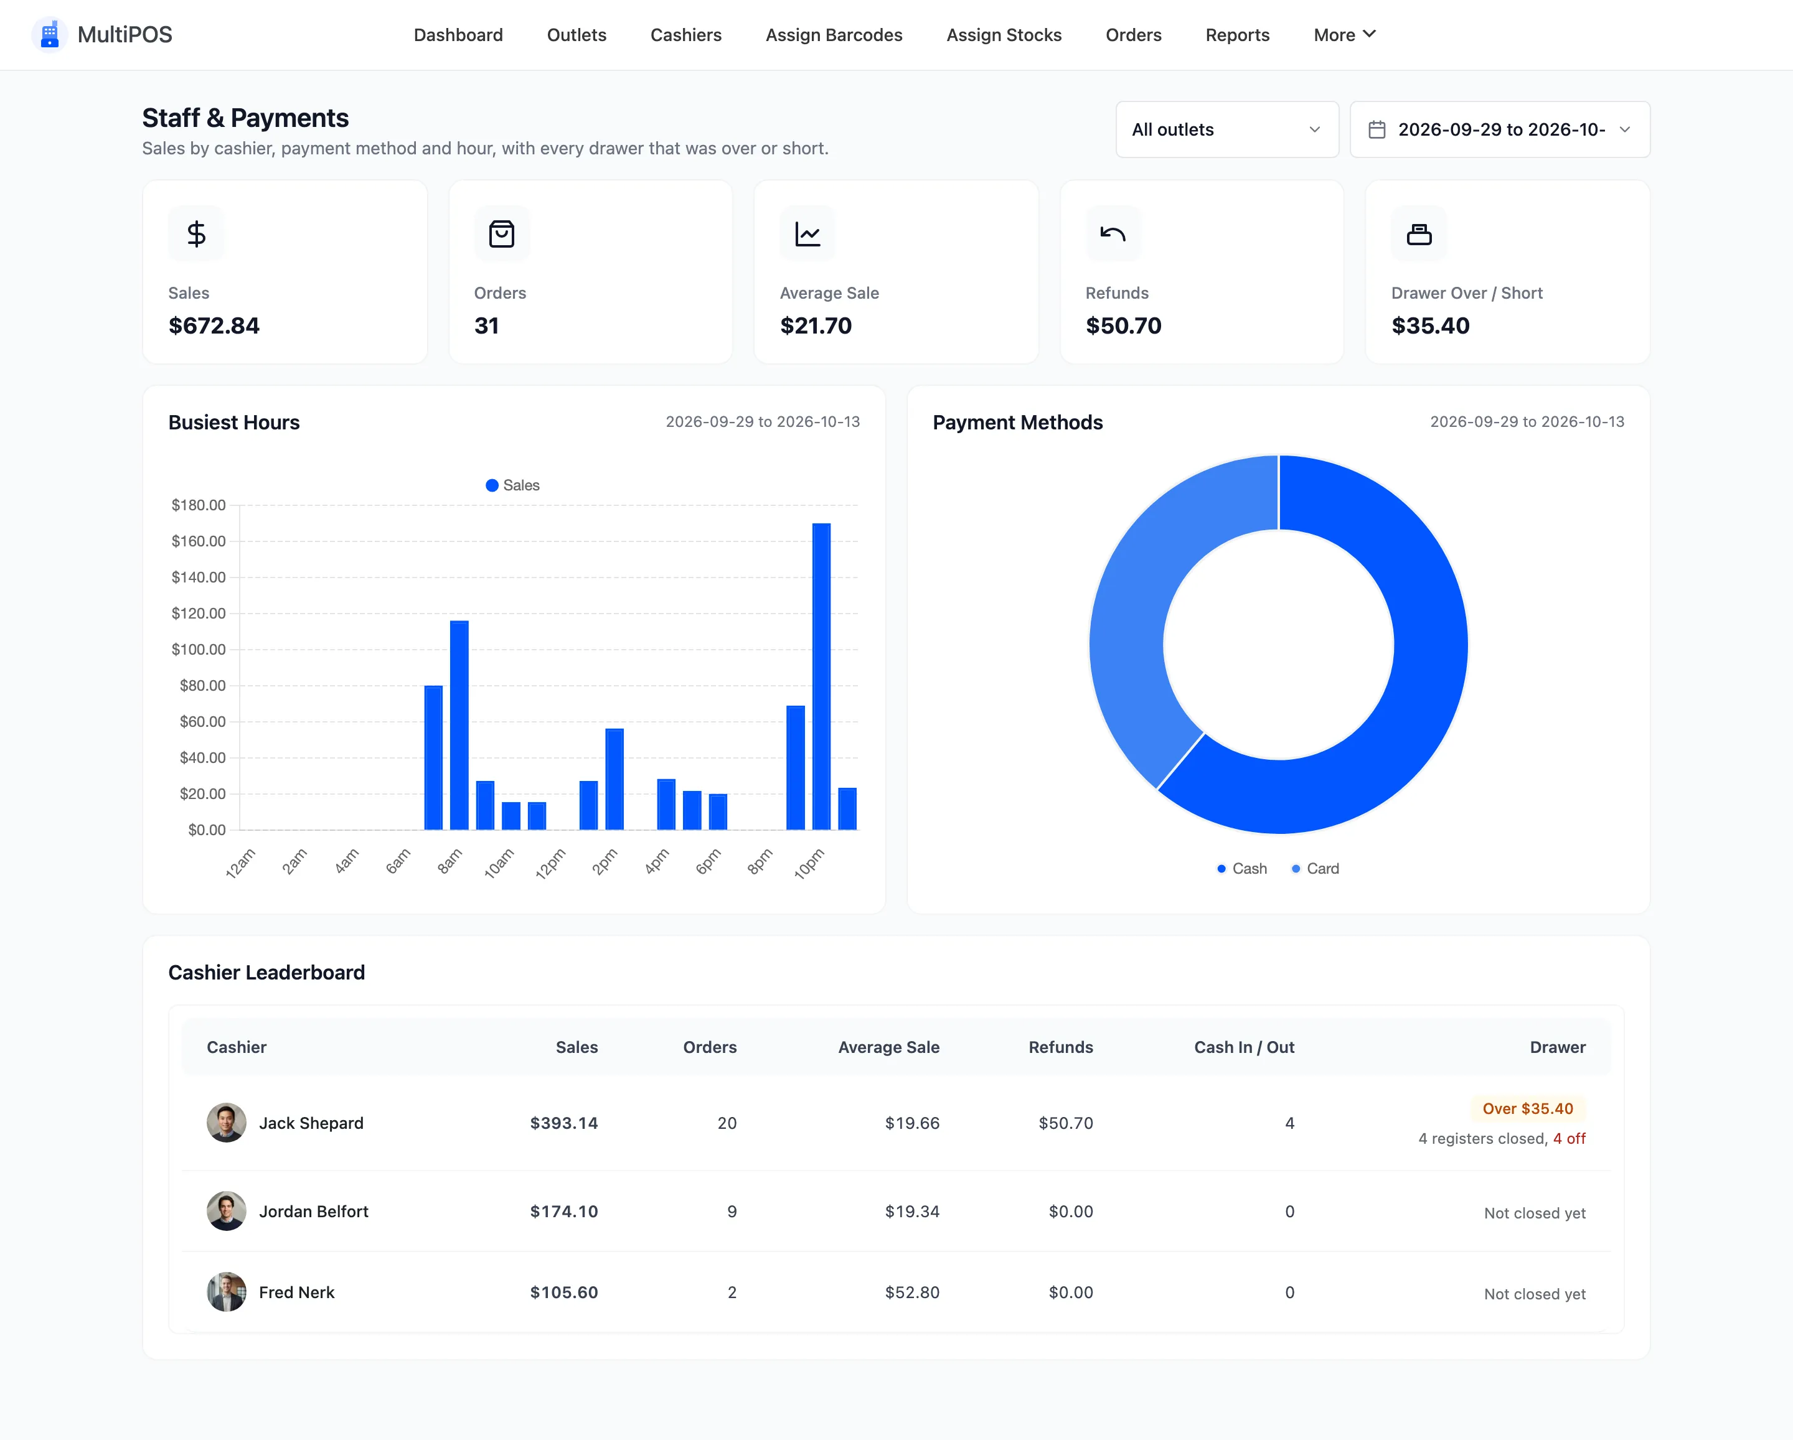Open Assign Barcodes
Screen dimensions: 1793x1440
click(833, 35)
